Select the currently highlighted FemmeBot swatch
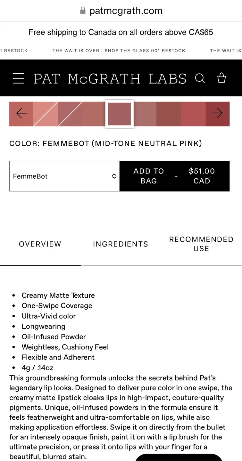The height and width of the screenshot is (461, 242). [x=119, y=114]
